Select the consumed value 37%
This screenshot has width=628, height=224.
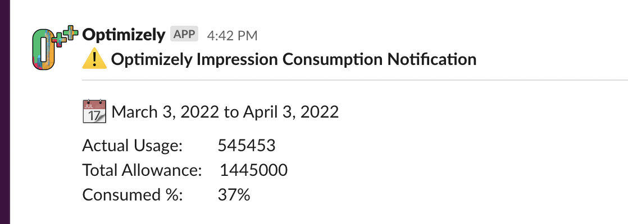pyautogui.click(x=234, y=195)
